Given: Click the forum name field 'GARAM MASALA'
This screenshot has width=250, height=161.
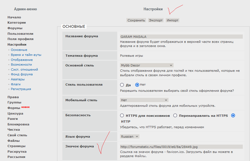Looking at the screenshot, I should tap(181, 36).
